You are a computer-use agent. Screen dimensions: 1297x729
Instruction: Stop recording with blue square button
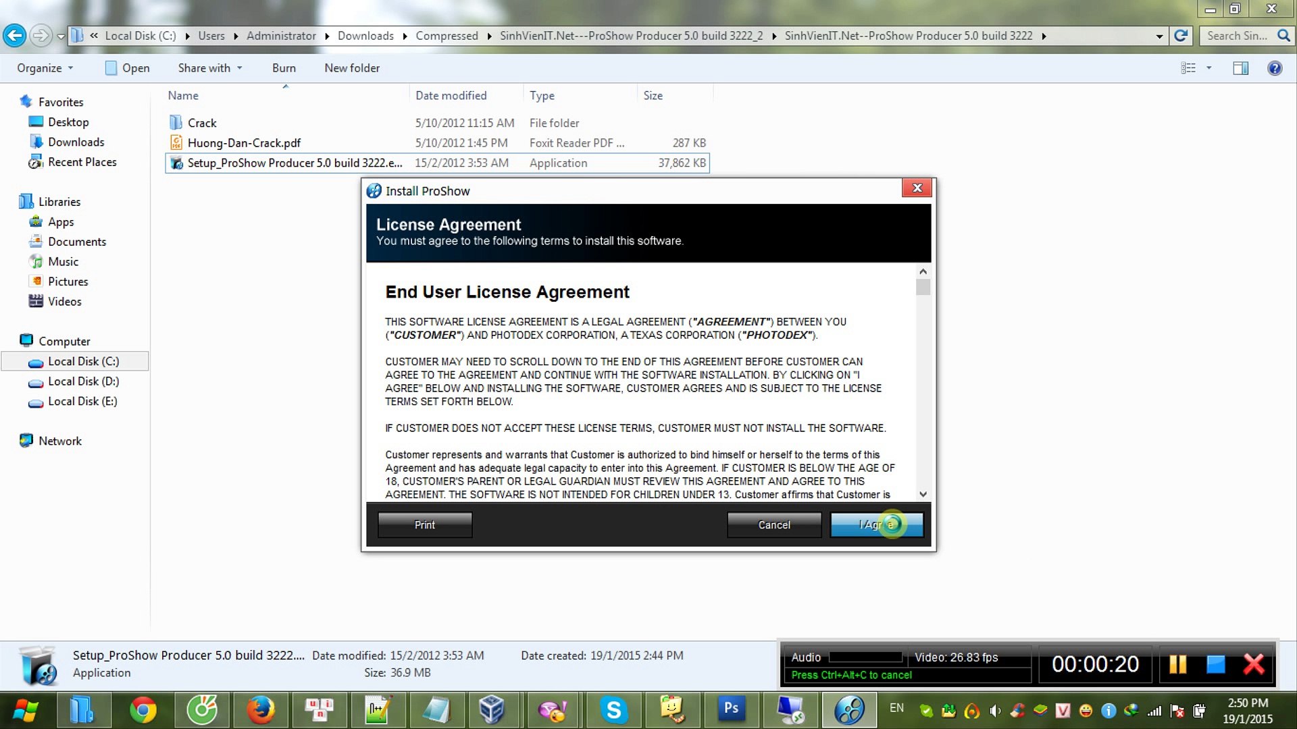1216,664
